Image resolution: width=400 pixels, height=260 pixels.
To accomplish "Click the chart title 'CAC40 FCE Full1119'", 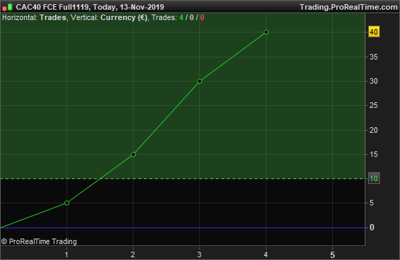I will [53, 7].
